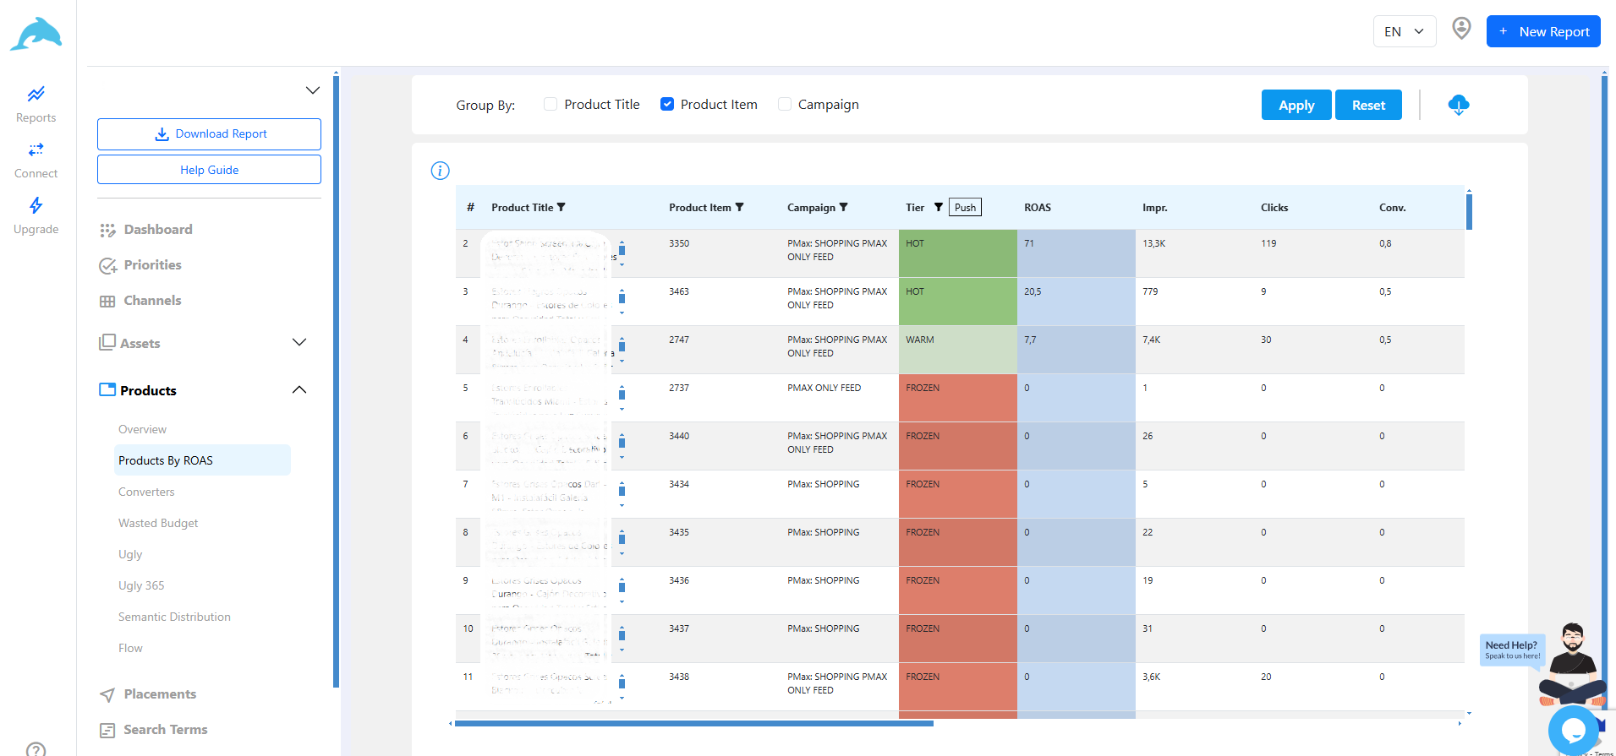The width and height of the screenshot is (1616, 756).
Task: Uncheck the Product Item checkbox
Action: [667, 104]
